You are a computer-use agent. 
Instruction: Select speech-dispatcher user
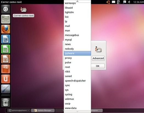[x=77, y=81]
